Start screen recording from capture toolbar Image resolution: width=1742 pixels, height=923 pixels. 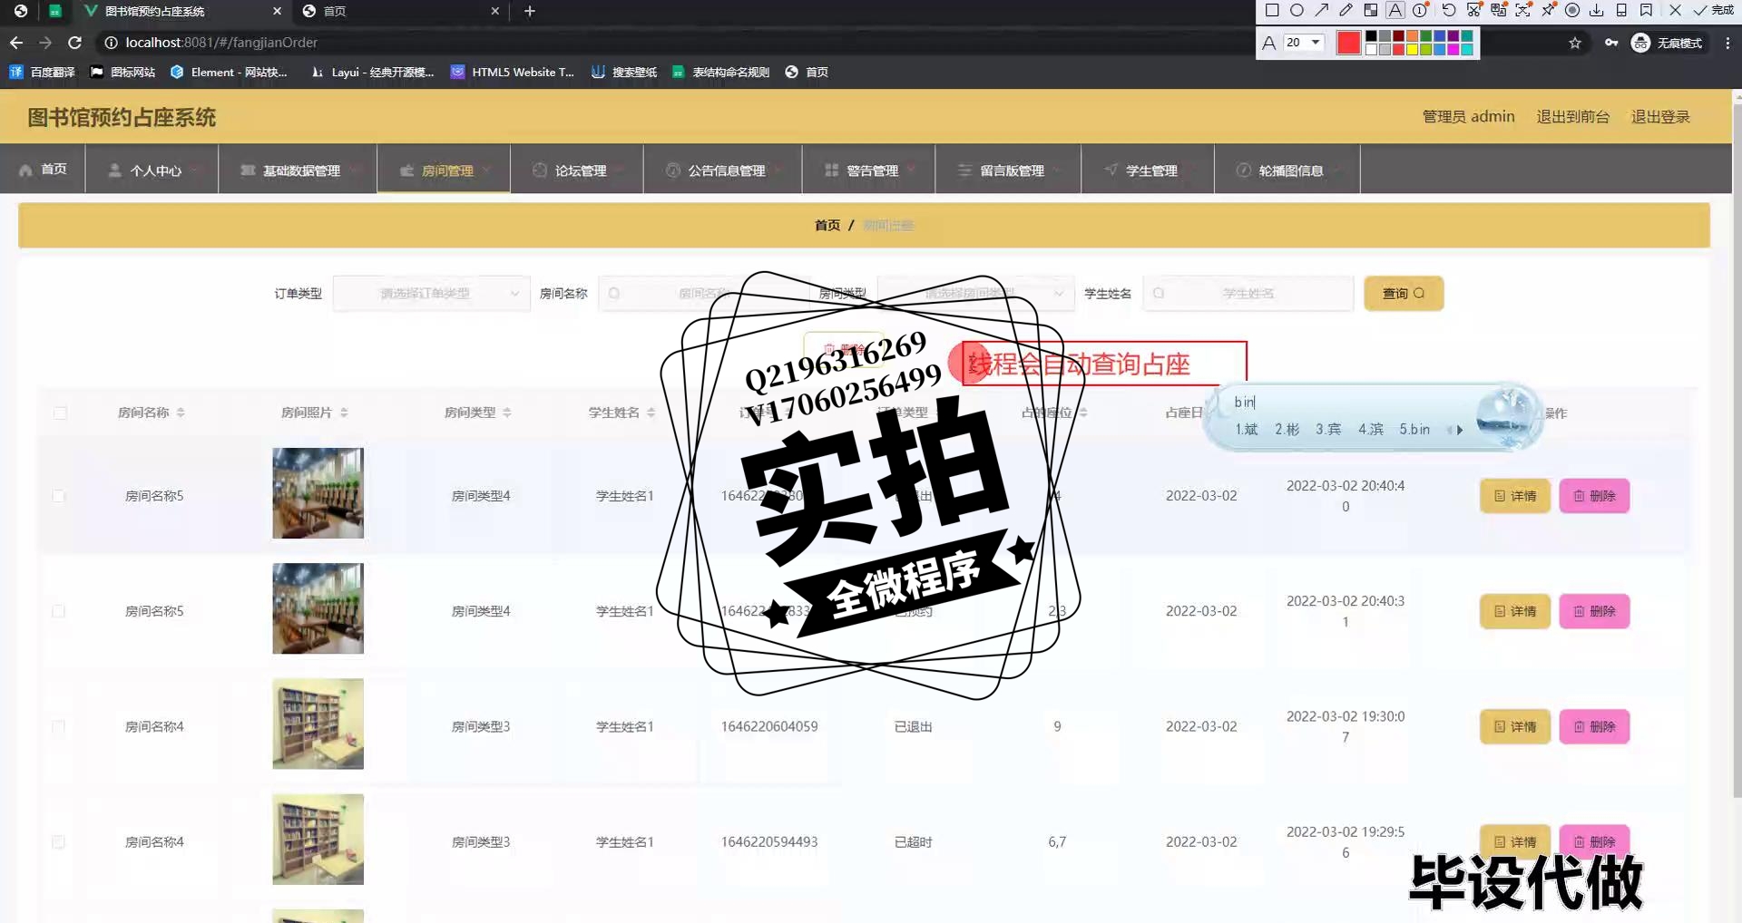(1572, 11)
